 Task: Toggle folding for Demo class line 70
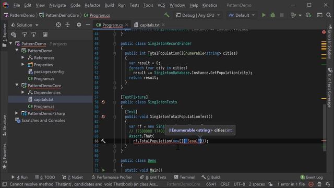pyautogui.click(x=115, y=160)
